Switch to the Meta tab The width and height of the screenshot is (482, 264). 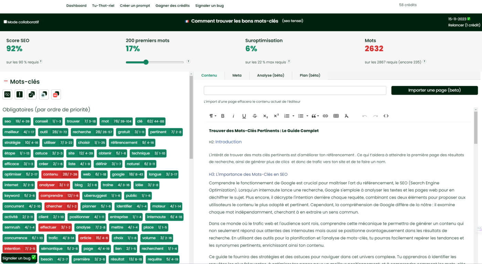237,75
